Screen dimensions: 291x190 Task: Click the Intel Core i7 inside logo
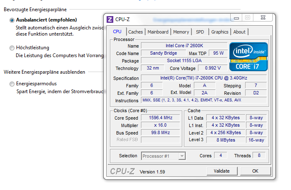248,57
